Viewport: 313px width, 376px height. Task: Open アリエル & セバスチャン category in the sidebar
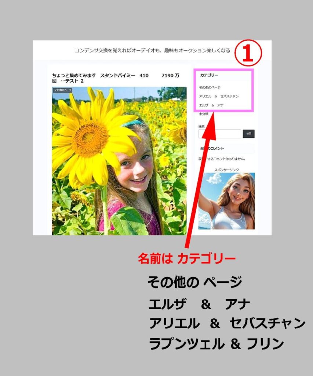click(219, 96)
